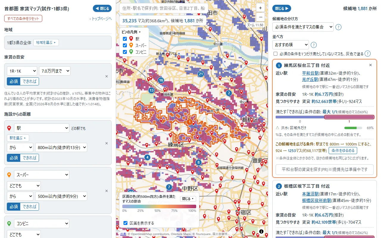The image size is (381, 238).
Task: Enable the 灰色で塗る checkbox
Action: 275,54
